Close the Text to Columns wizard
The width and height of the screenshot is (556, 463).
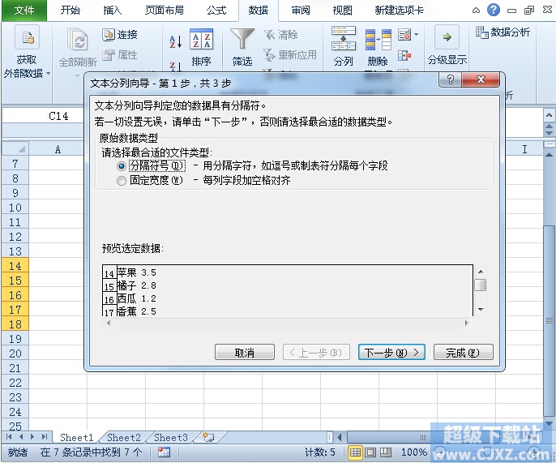tap(481, 79)
